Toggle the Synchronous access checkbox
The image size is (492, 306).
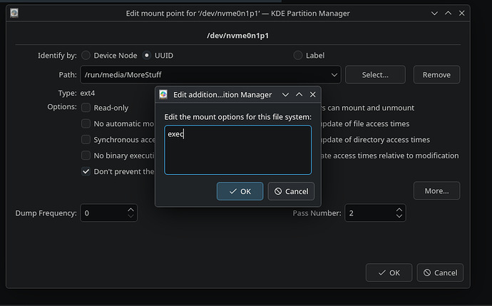86,140
